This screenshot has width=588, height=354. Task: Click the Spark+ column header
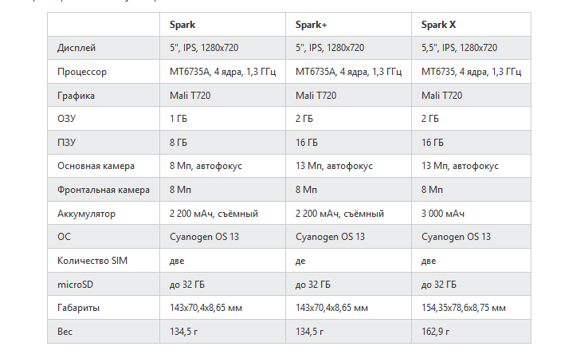(x=312, y=25)
